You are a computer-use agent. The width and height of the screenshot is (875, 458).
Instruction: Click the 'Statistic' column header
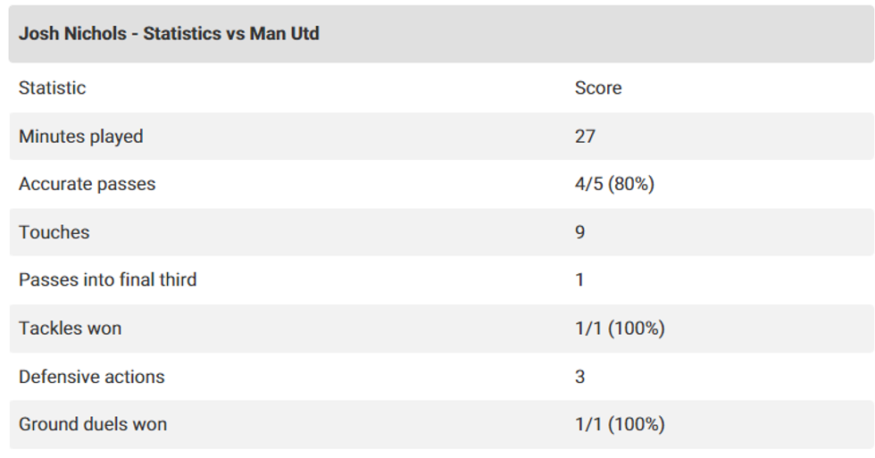[x=53, y=87]
